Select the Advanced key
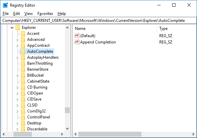Screen dimensions: 197x138 tap(36, 39)
